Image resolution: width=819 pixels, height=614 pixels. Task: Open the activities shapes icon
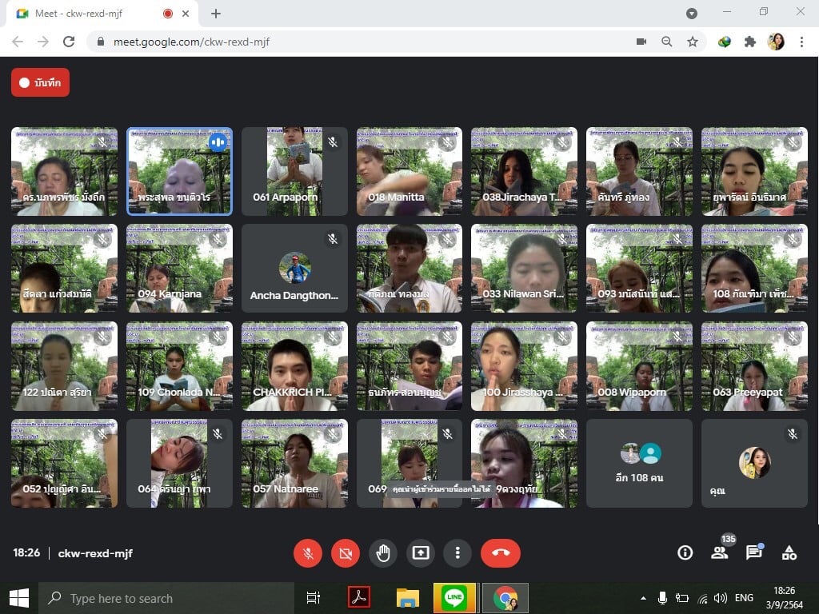(789, 552)
